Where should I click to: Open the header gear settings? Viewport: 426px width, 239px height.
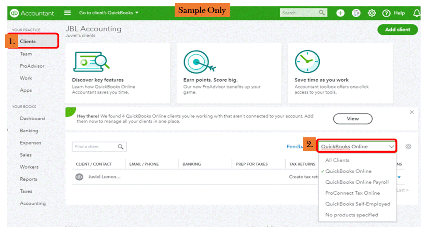(x=372, y=13)
